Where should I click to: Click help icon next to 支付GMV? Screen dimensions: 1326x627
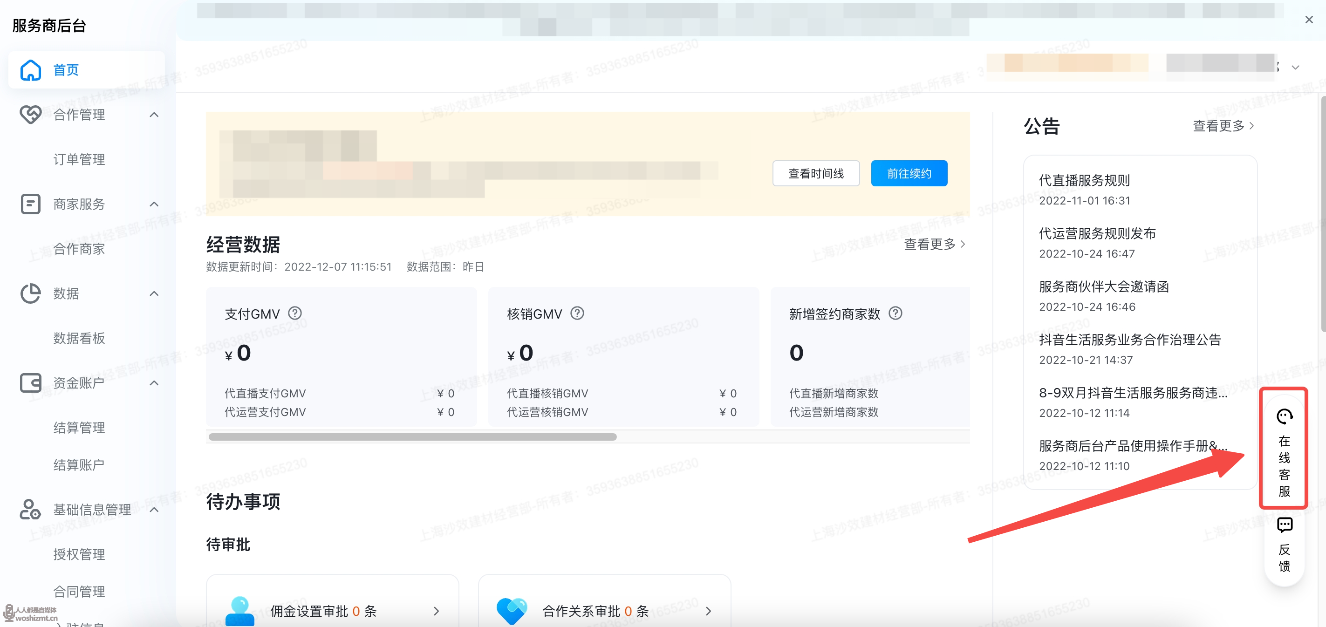click(295, 313)
